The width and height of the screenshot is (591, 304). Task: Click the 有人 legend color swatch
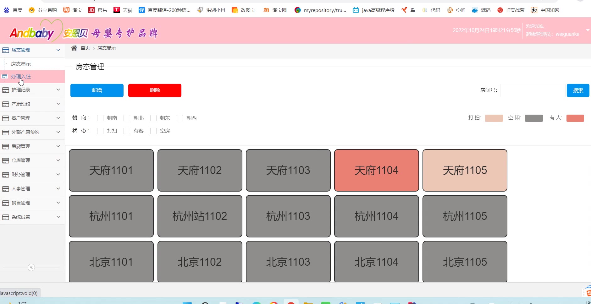(575, 118)
